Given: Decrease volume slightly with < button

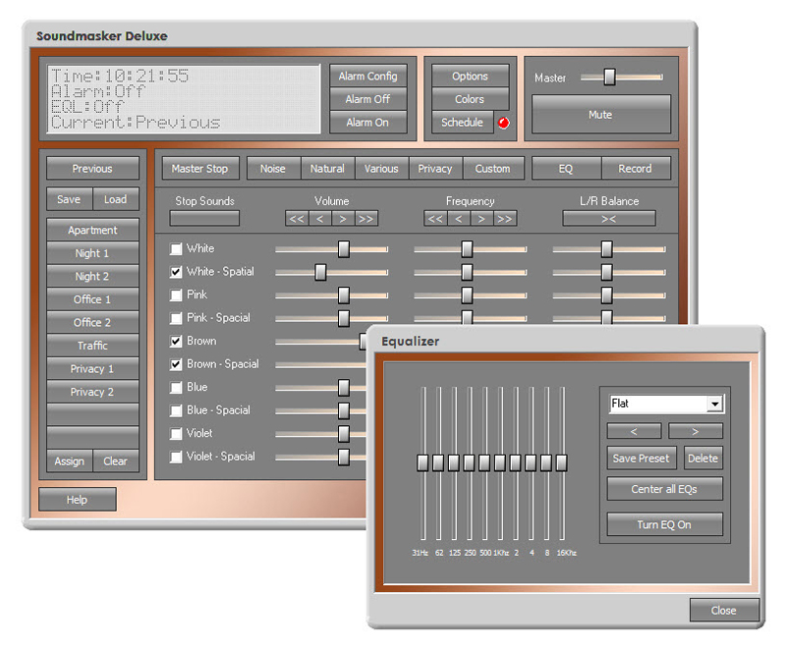Looking at the screenshot, I should pos(320,219).
